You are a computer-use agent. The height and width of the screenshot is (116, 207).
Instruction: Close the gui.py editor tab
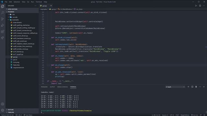tap(51, 6)
